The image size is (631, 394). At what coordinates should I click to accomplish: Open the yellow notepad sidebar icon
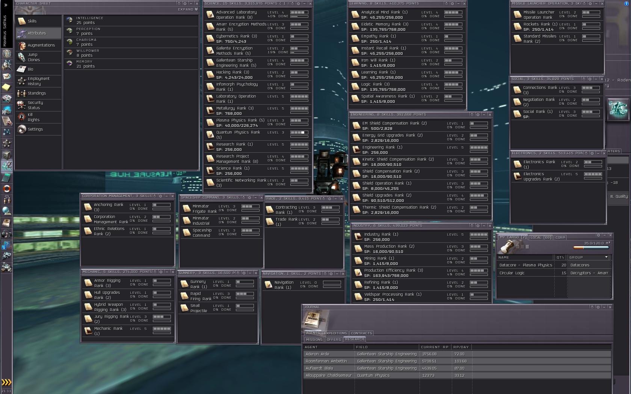(x=6, y=87)
